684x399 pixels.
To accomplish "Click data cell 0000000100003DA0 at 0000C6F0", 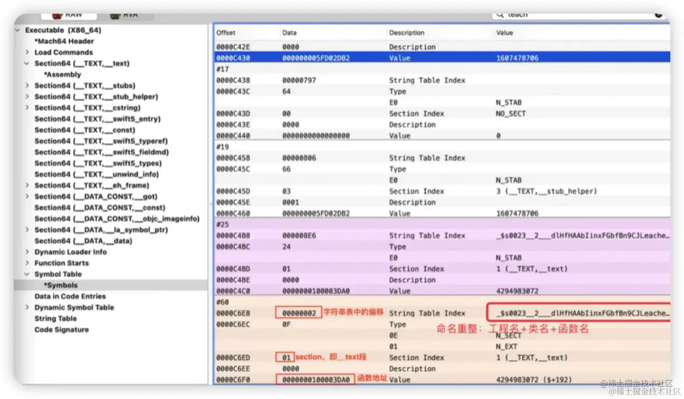I will click(316, 380).
